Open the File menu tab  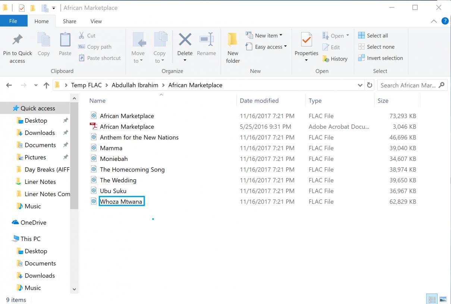[13, 21]
